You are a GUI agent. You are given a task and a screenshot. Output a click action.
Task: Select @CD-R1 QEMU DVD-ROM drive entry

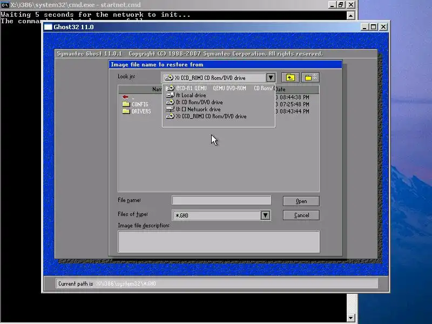pyautogui.click(x=219, y=88)
